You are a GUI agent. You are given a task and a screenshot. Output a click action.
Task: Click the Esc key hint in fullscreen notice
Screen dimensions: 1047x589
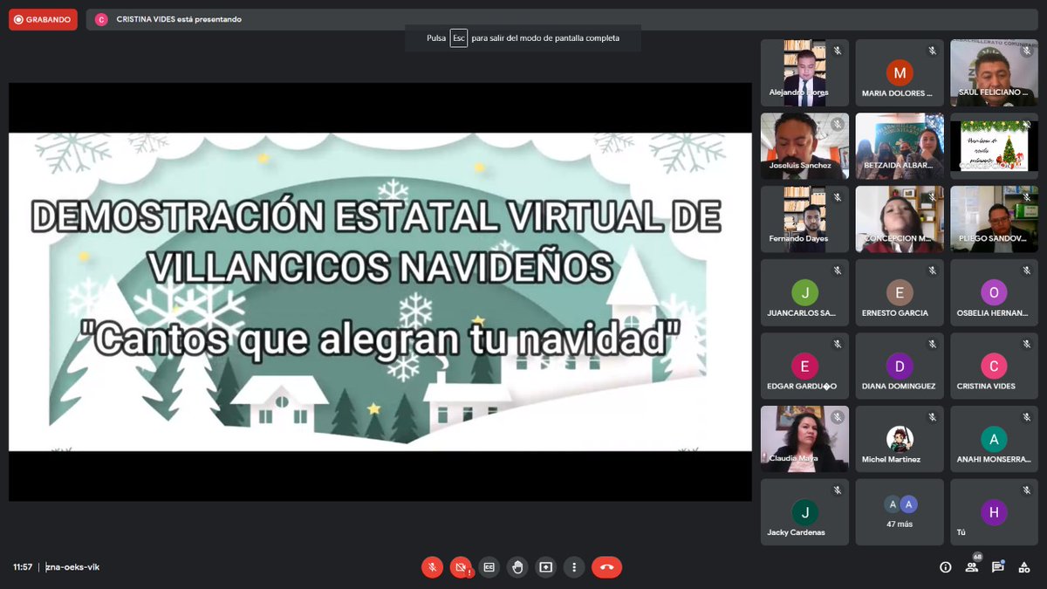(x=458, y=38)
